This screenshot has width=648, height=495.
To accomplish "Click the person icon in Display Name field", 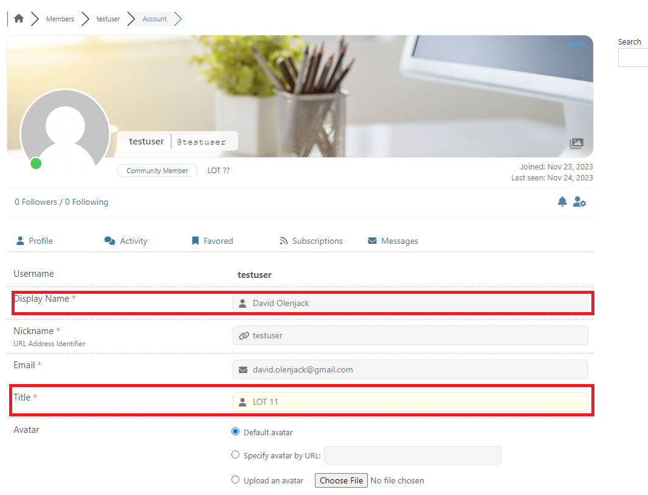I will tap(242, 304).
